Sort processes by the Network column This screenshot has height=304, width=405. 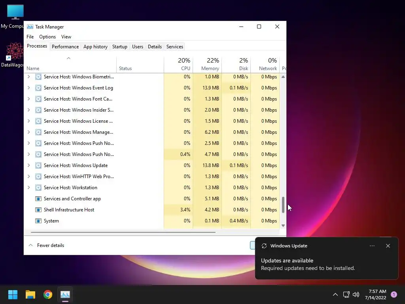click(265, 65)
